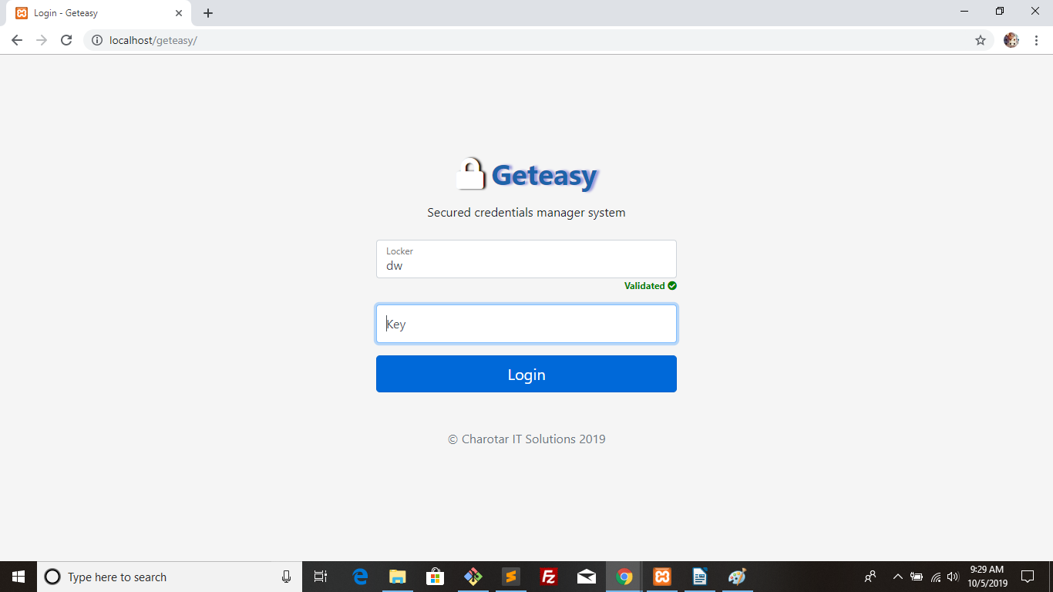Open File Explorer from taskbar
Viewport: 1053px width, 592px height.
[x=398, y=577]
